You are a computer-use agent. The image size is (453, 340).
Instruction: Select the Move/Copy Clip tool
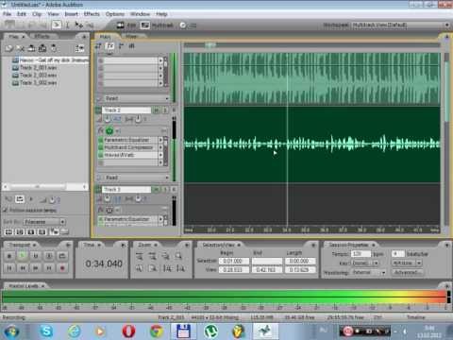(78, 25)
